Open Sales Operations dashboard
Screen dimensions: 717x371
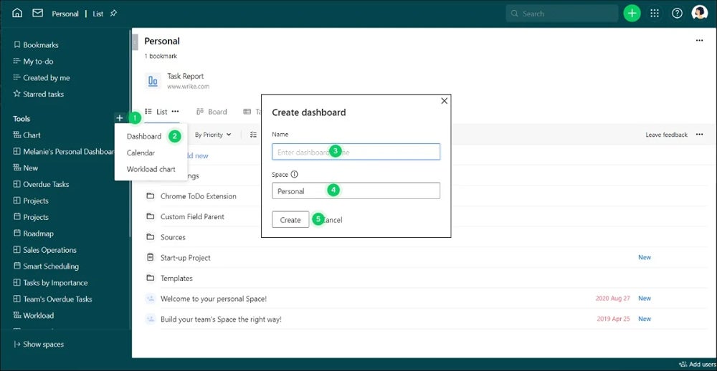point(44,250)
